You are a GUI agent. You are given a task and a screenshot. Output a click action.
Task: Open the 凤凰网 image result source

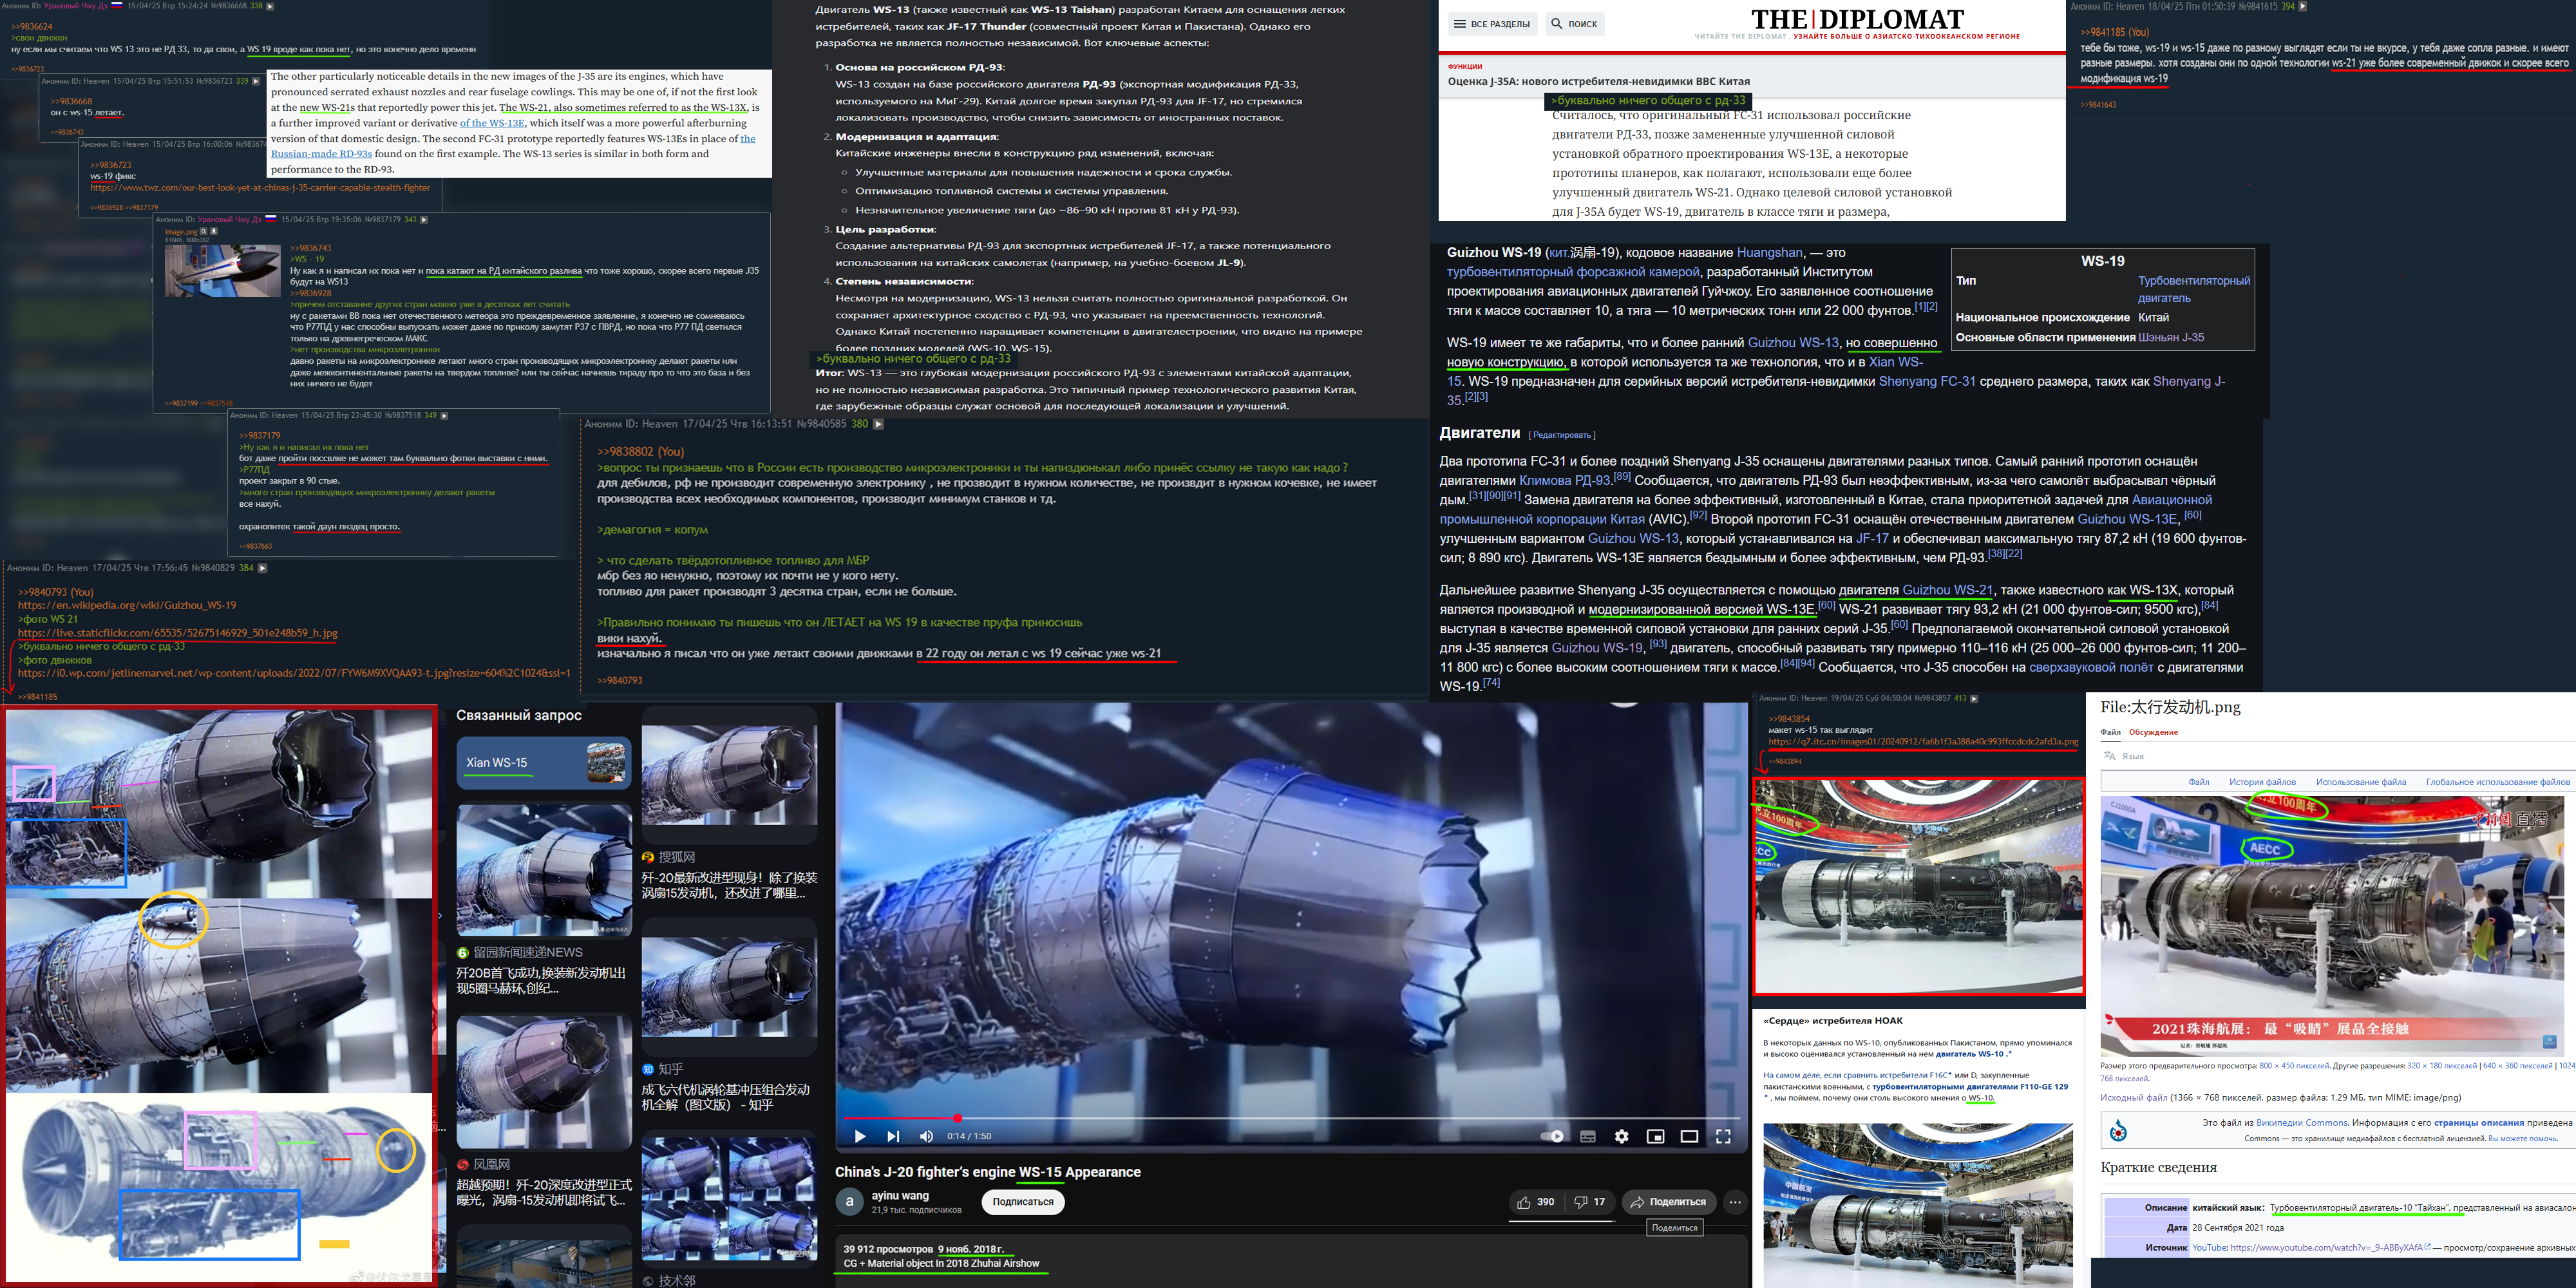[x=483, y=1165]
